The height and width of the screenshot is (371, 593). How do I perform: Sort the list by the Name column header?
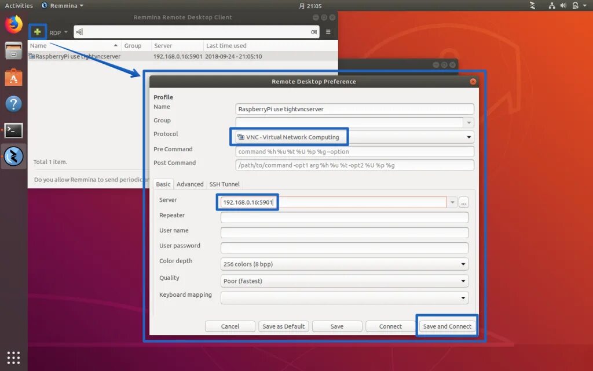click(x=74, y=45)
